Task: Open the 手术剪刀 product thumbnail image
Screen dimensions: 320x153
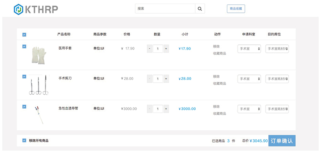Action: 39,85
